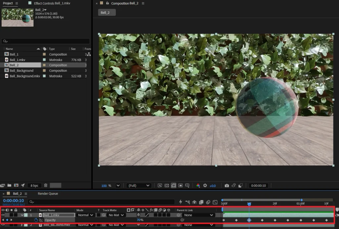Click the composition flowchart icon in timeline
This screenshot has height=229, width=339.
pyautogui.click(x=187, y=202)
